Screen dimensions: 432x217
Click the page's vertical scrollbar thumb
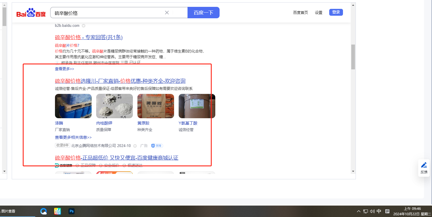(x=353, y=57)
